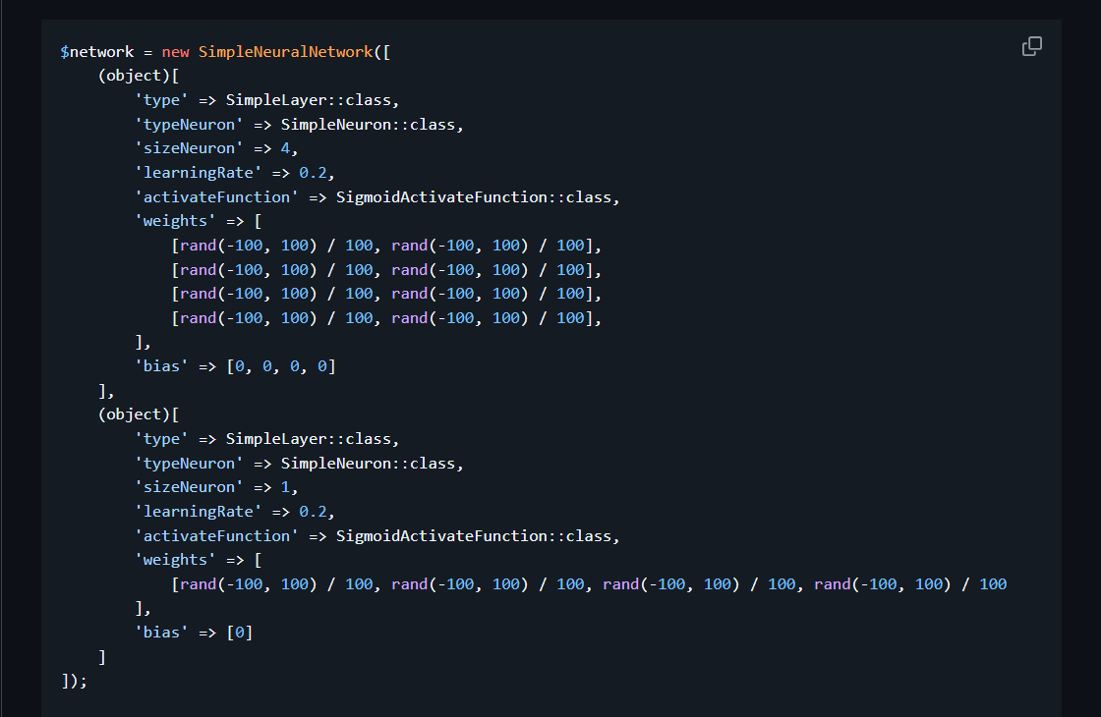Copy the code block using the copy icon
Image resolution: width=1101 pixels, height=717 pixels.
(1032, 46)
